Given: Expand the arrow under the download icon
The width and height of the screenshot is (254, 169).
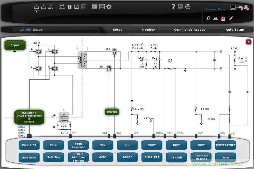Looking at the screenshot, I should pos(36,12).
